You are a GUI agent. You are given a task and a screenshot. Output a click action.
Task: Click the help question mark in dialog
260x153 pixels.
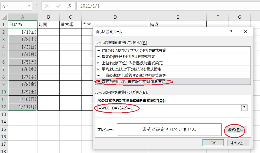(231, 32)
